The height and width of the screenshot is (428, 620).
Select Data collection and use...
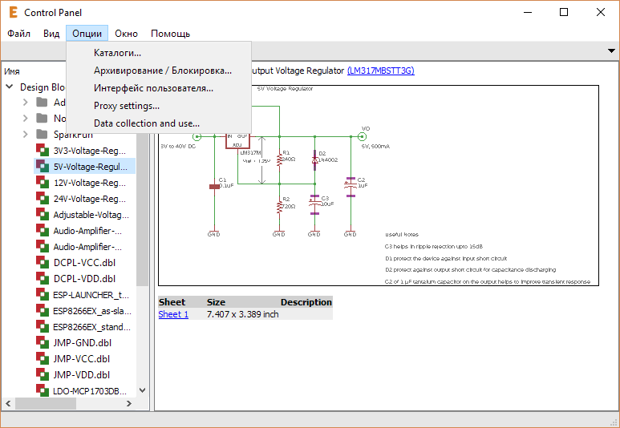coord(159,123)
